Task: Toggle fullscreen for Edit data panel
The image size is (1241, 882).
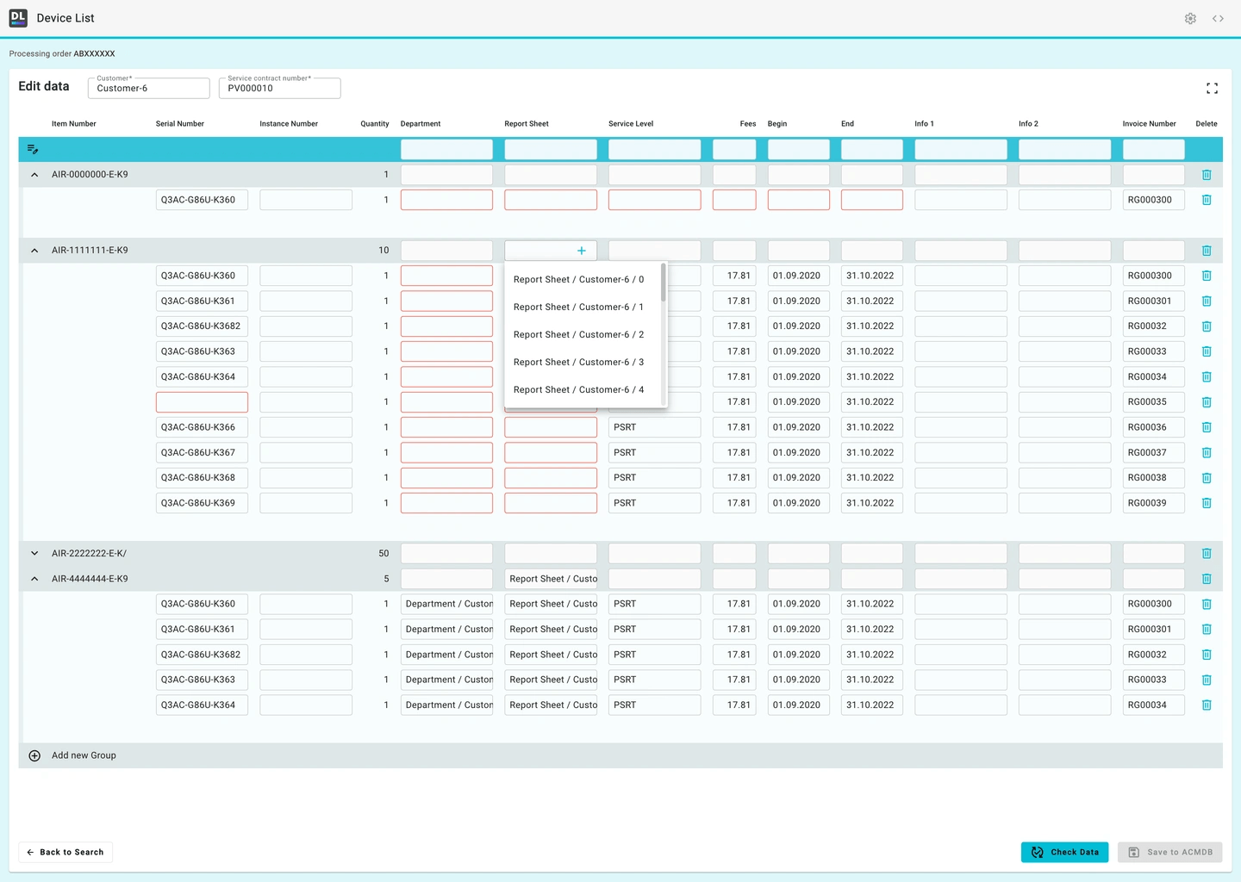Action: tap(1212, 89)
